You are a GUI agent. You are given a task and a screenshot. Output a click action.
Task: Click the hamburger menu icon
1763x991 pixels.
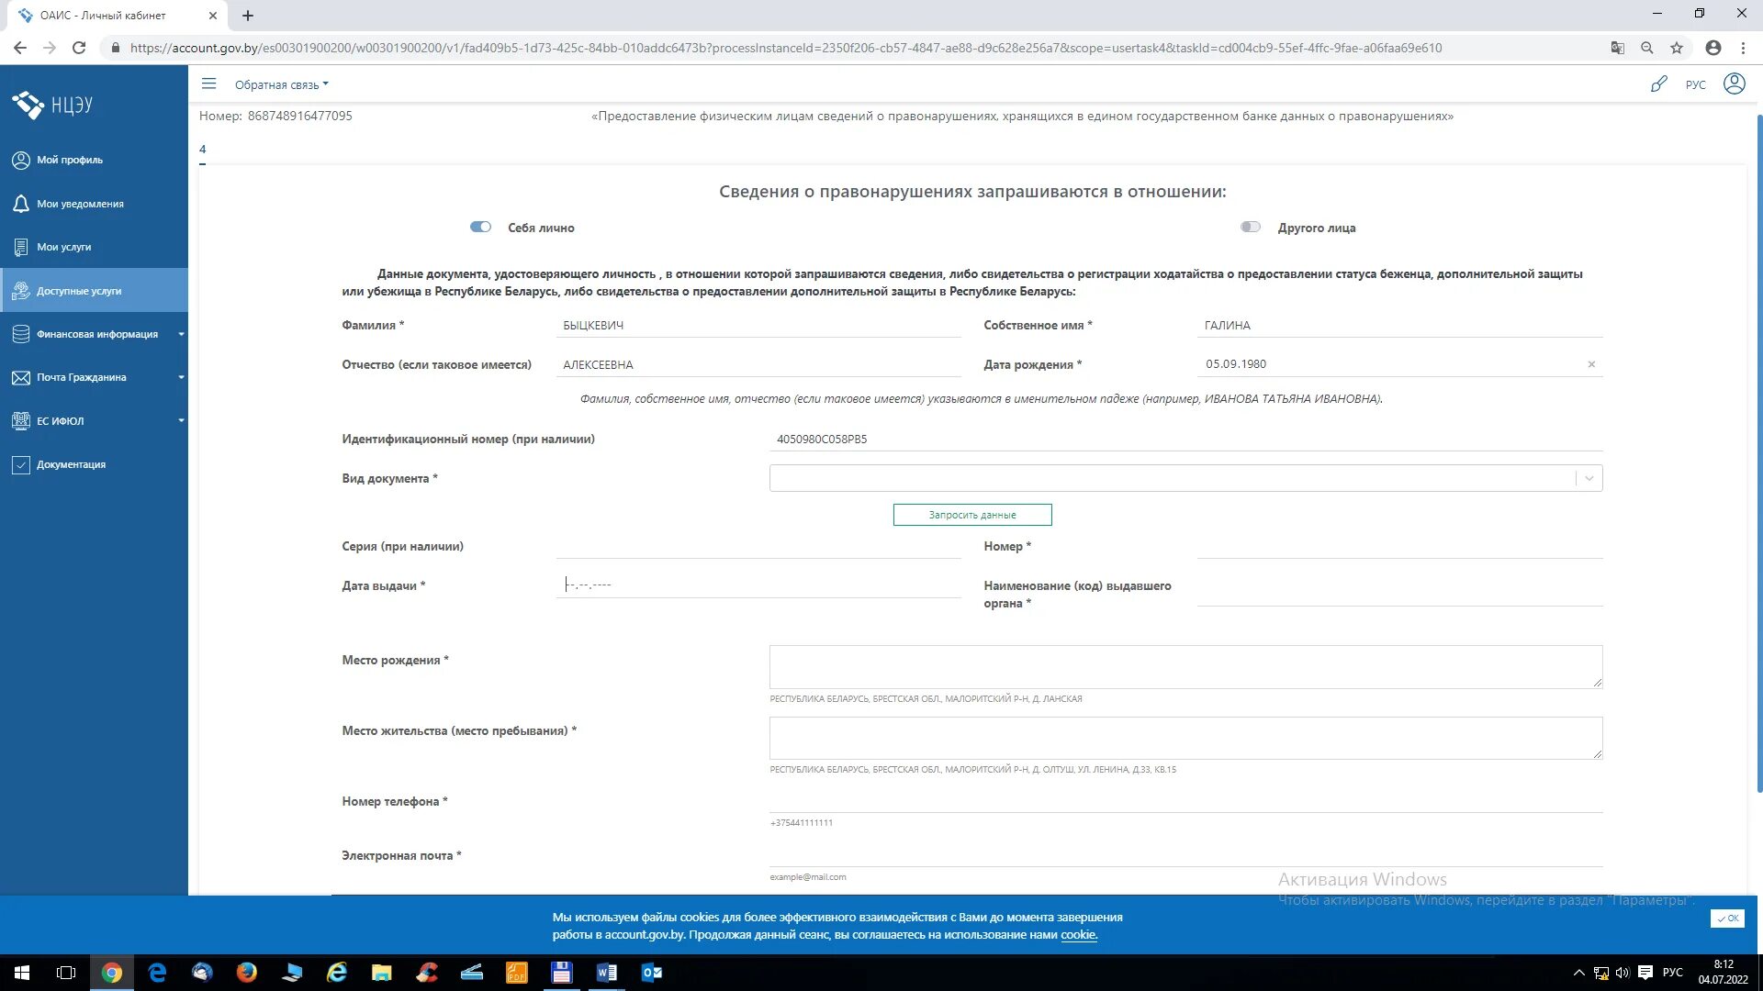click(x=208, y=84)
